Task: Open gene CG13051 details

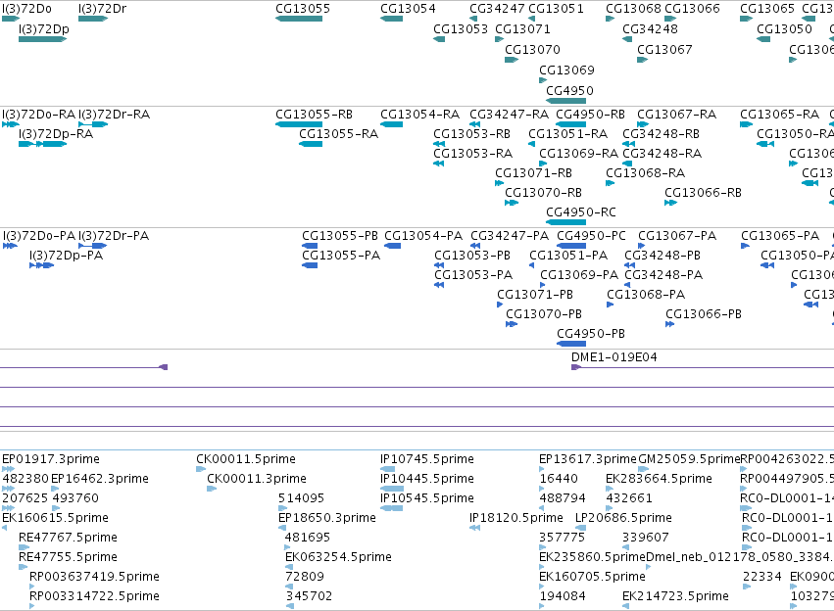Action: pyautogui.click(x=531, y=19)
